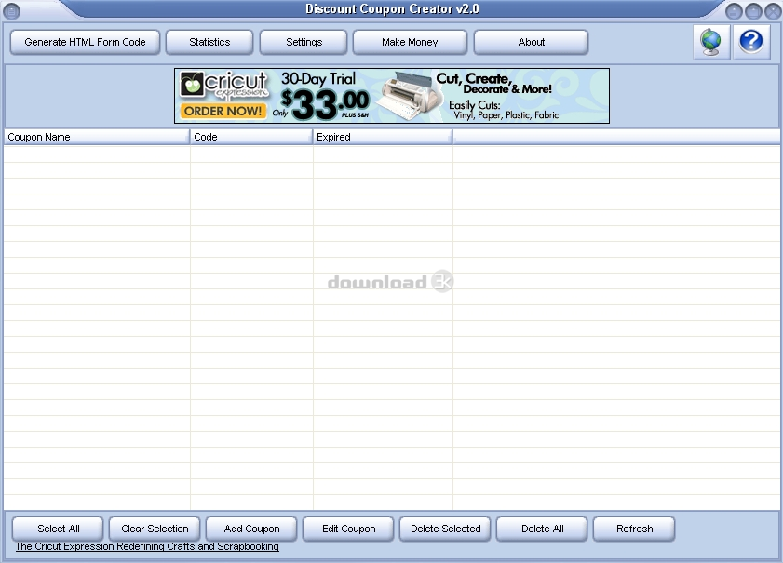Open the Settings dialog

tap(304, 43)
